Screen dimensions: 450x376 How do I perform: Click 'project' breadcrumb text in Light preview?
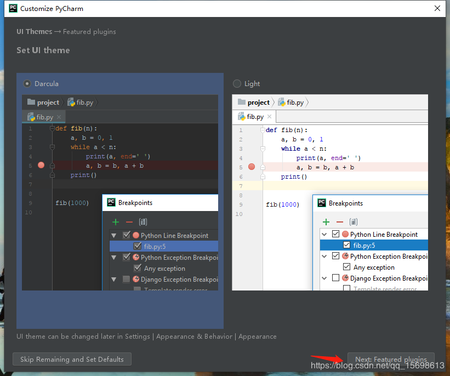tap(259, 102)
